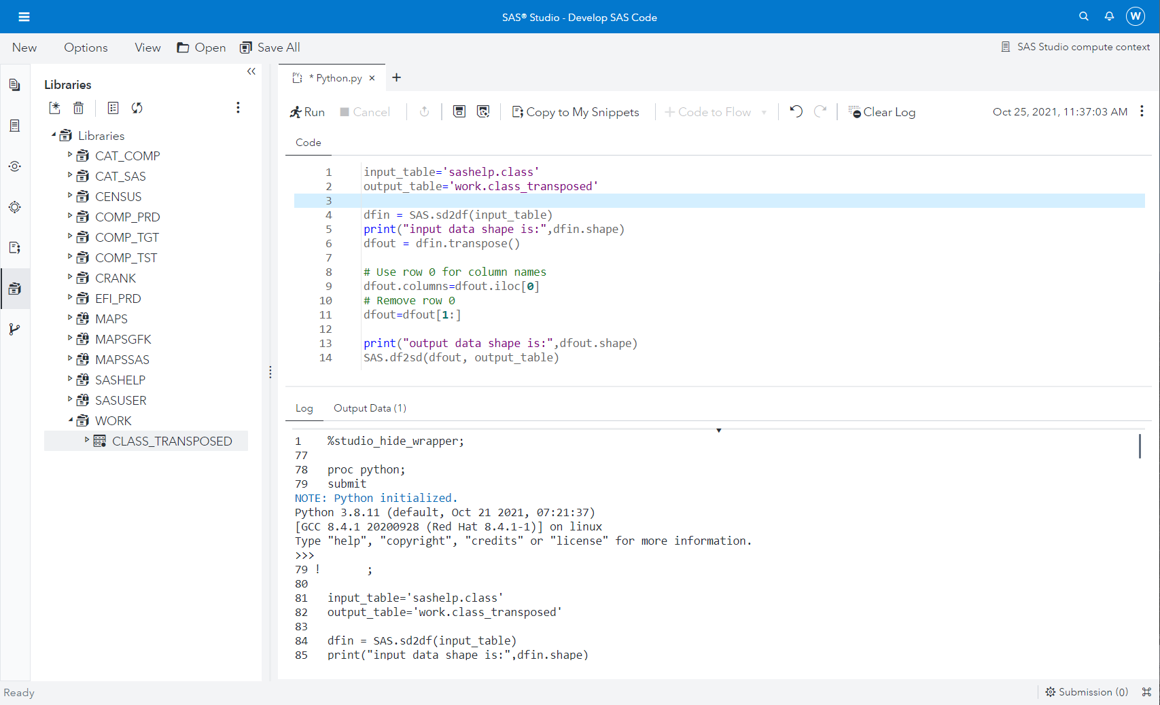Viewport: 1160px width, 705px height.
Task: Open the Git repositories sidebar icon
Action: 14,329
